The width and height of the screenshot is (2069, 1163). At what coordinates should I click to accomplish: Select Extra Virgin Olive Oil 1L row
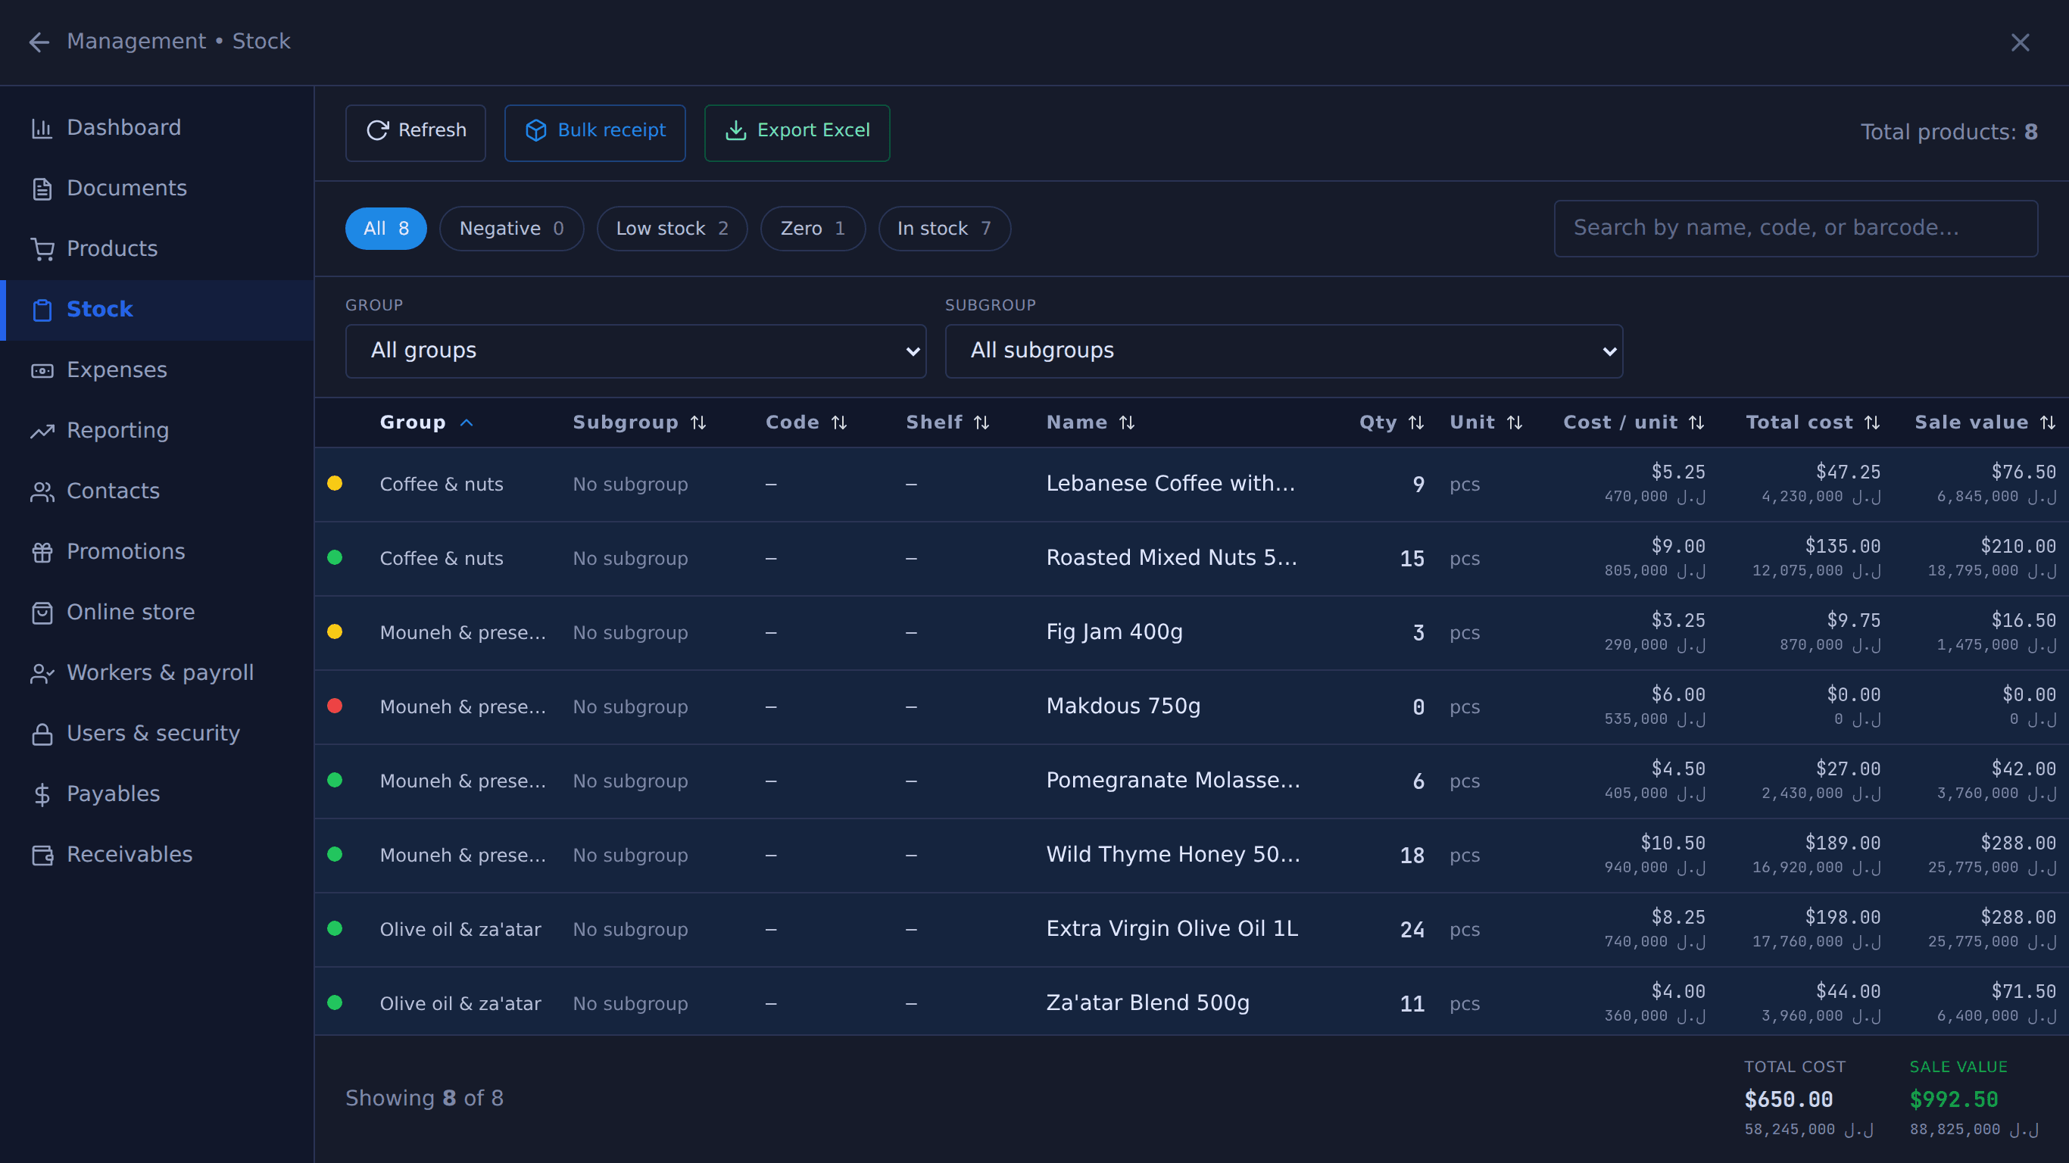click(x=1191, y=929)
